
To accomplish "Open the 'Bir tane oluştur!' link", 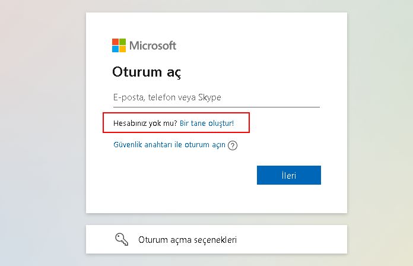I will [206, 123].
